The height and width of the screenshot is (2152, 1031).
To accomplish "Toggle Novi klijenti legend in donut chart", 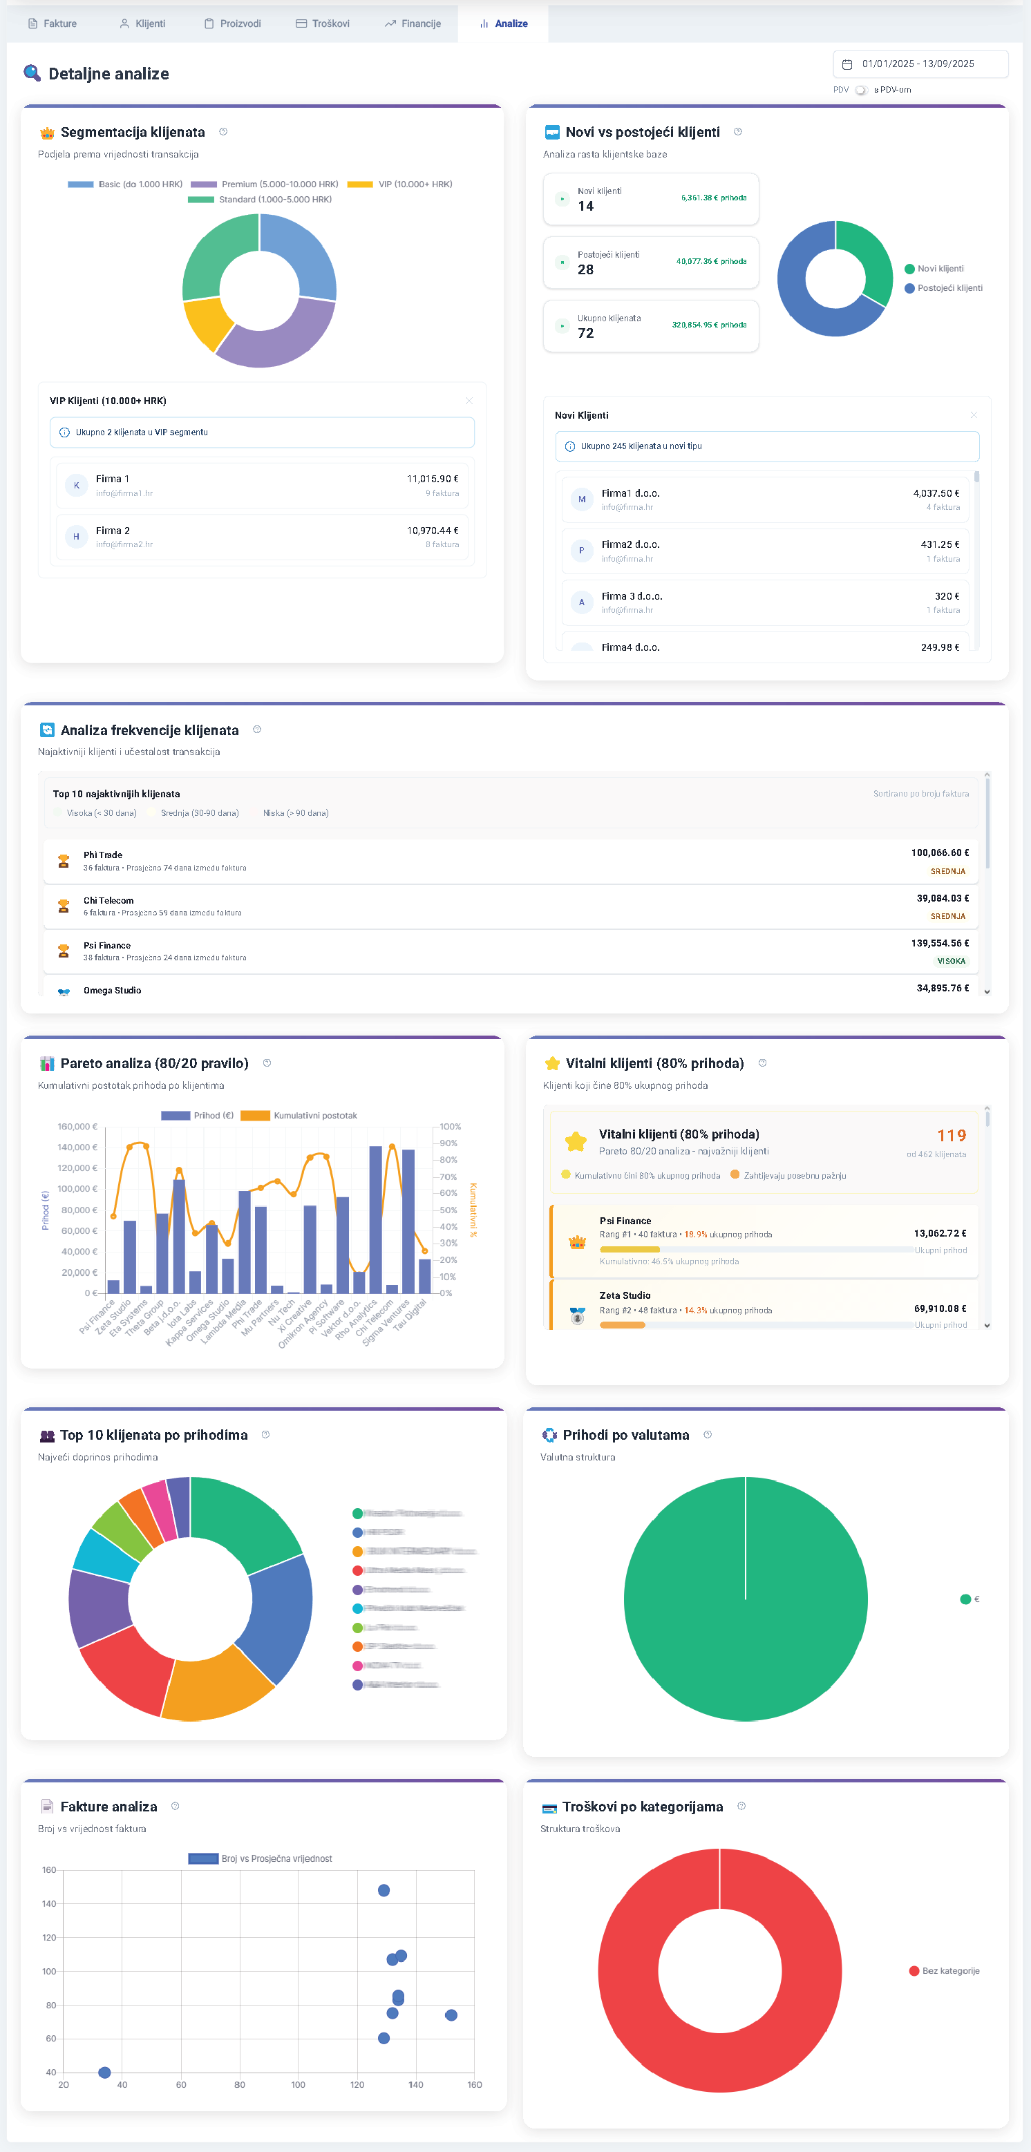I will tap(934, 269).
